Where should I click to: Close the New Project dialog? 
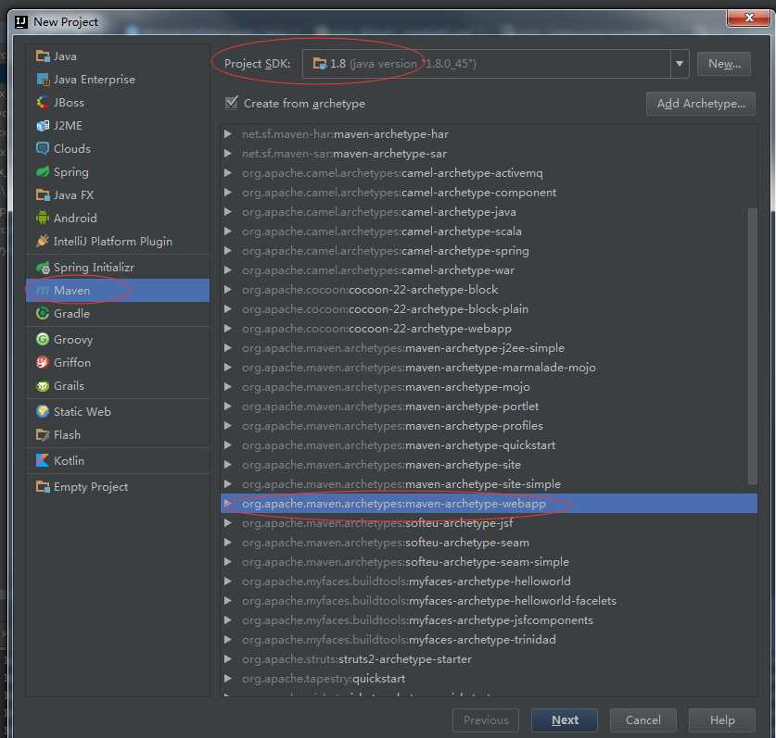[x=748, y=18]
